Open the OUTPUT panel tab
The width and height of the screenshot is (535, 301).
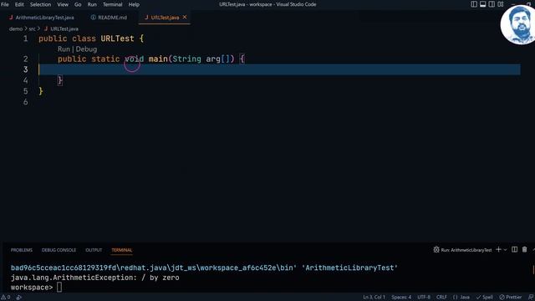coord(94,250)
